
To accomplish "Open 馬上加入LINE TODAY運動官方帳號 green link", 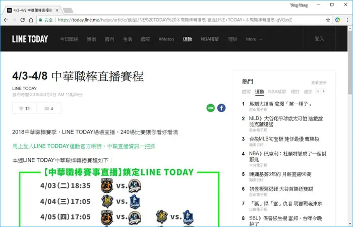I will [84, 146].
